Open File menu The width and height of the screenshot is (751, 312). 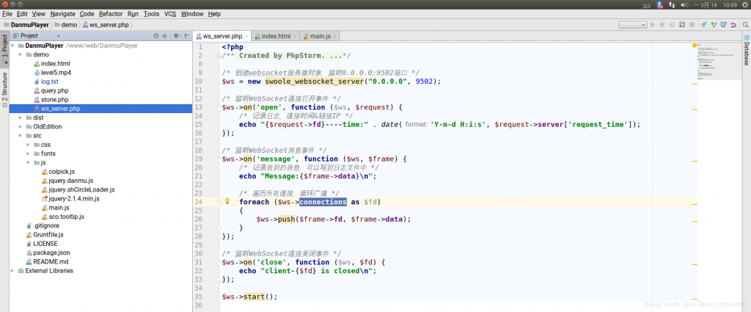(7, 14)
